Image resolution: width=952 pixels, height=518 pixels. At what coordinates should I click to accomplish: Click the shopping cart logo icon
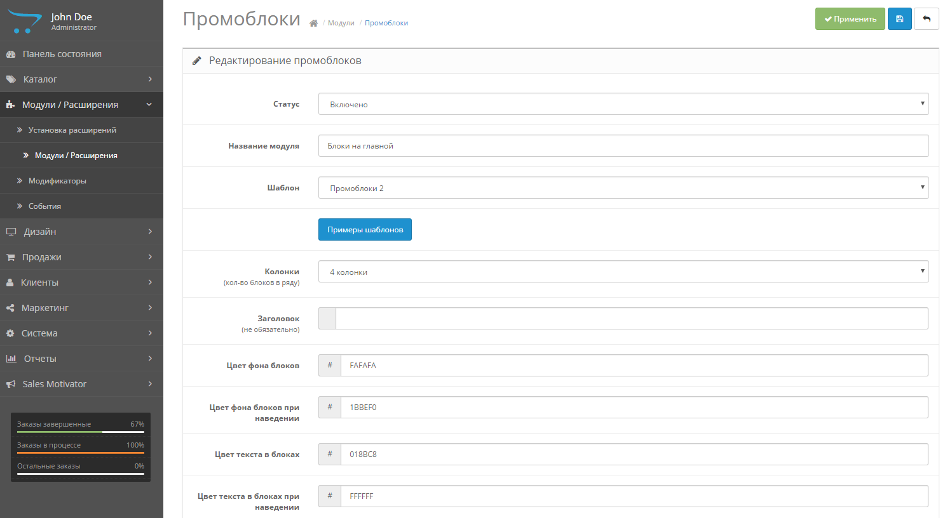(24, 21)
